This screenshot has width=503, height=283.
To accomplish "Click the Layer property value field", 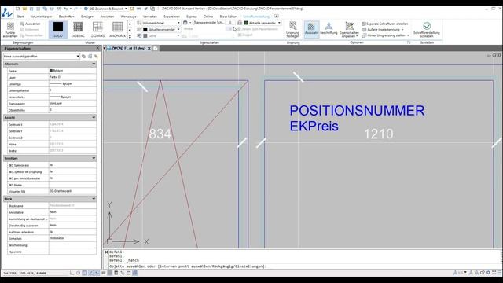I will point(72,77).
